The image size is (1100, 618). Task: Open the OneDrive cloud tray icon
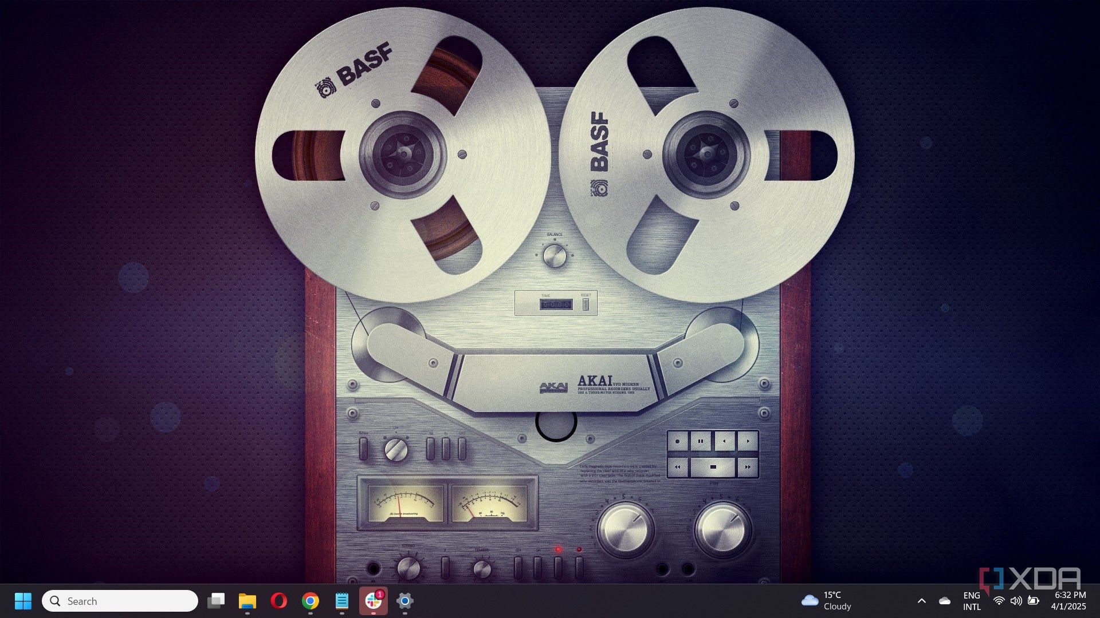945,601
